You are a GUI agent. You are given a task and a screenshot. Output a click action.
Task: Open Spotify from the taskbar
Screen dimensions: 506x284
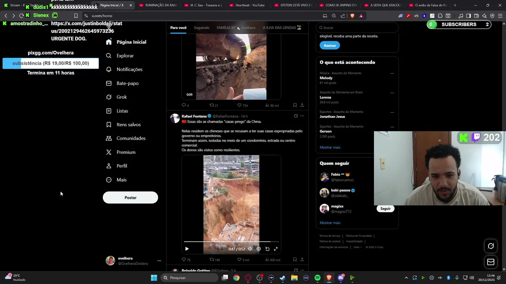pyautogui.click(x=317, y=278)
